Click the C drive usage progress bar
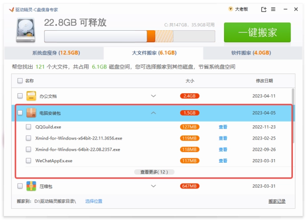The width and height of the screenshot is (307, 220). pos(129,36)
